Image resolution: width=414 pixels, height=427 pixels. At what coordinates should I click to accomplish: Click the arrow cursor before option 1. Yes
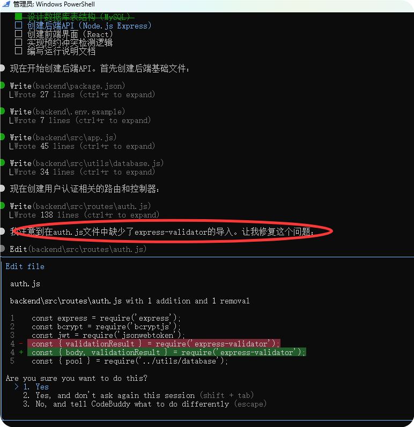(17, 387)
